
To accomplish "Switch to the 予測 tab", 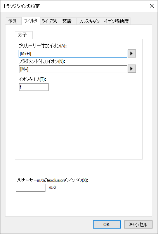I will point(13,21).
